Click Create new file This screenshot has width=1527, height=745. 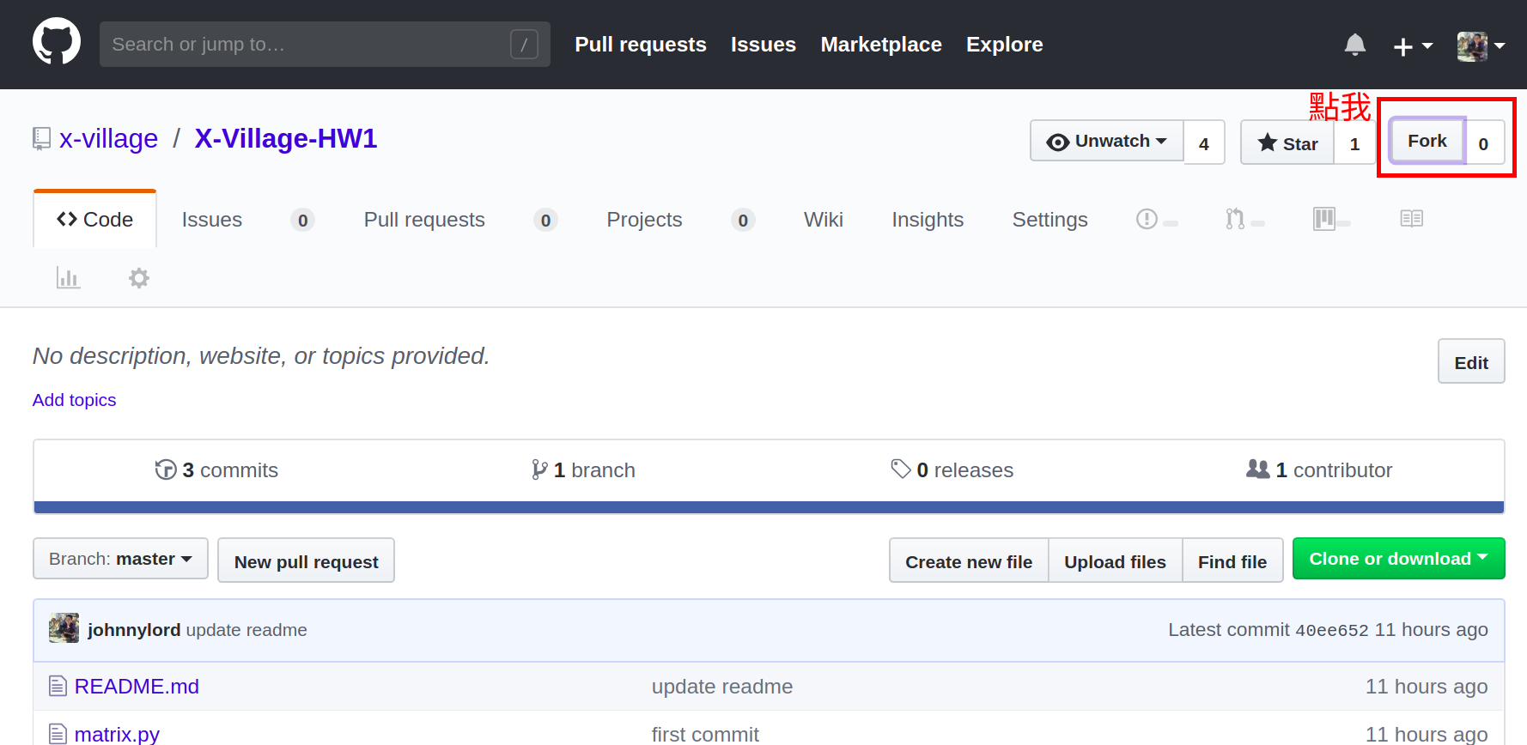pyautogui.click(x=969, y=561)
